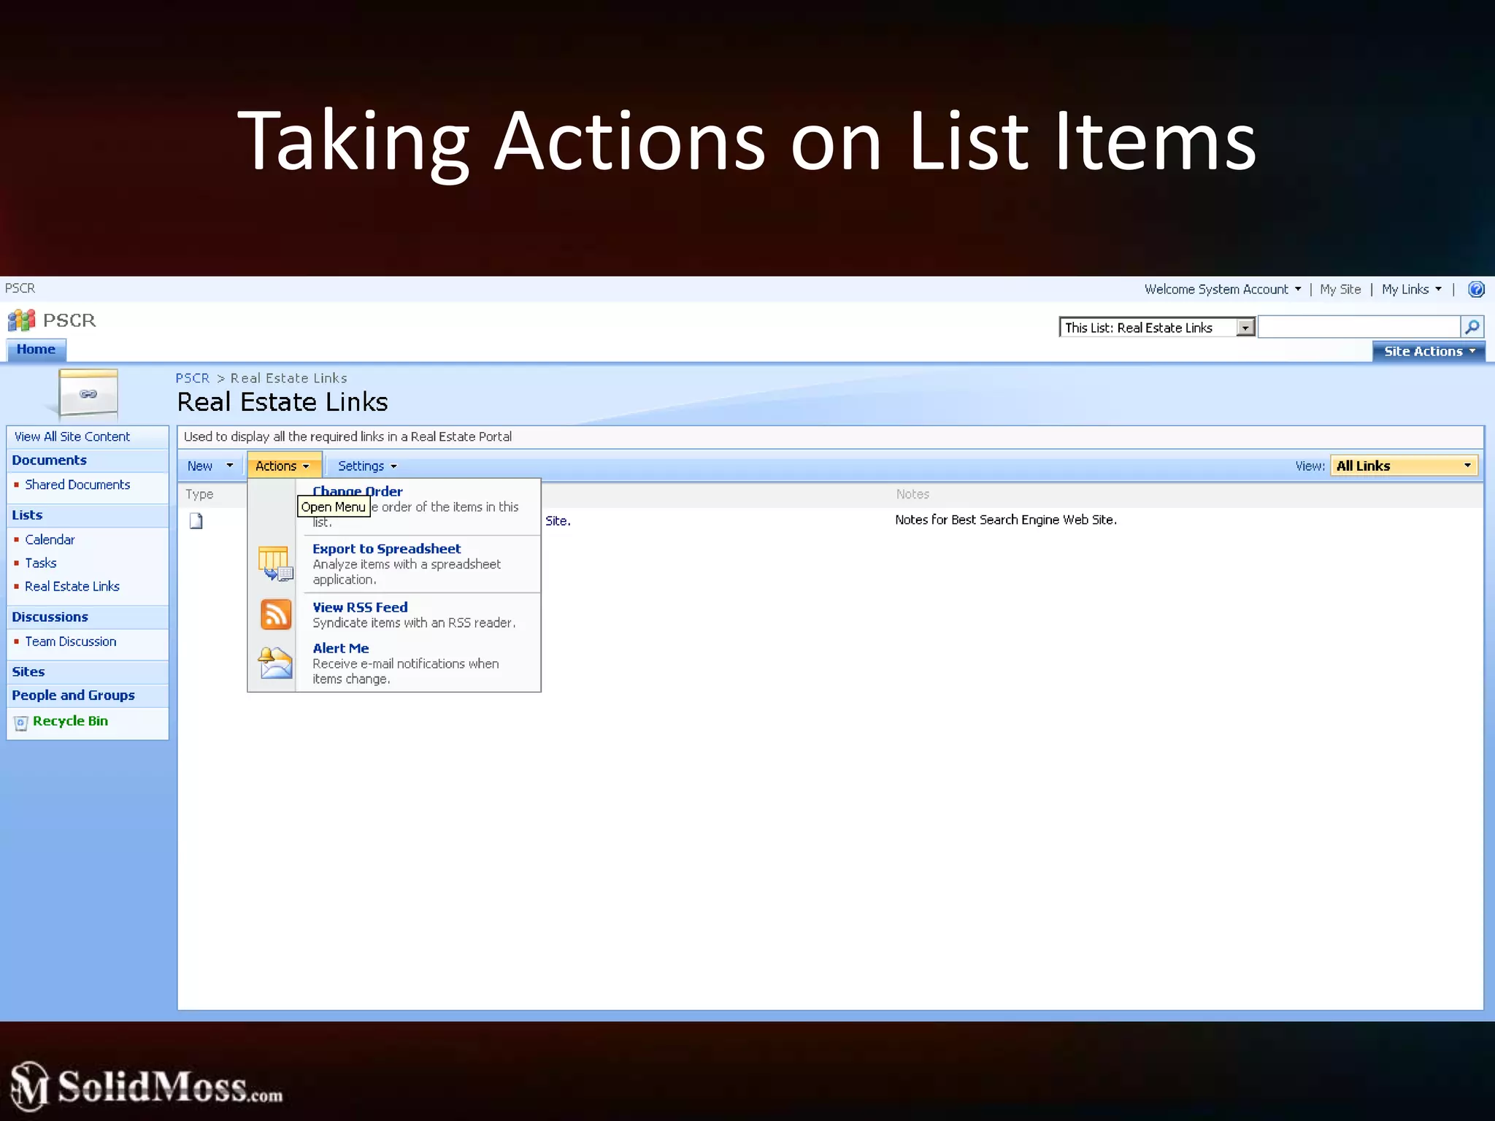Image resolution: width=1495 pixels, height=1121 pixels.
Task: Expand the All Links view dropdown
Action: click(1467, 466)
